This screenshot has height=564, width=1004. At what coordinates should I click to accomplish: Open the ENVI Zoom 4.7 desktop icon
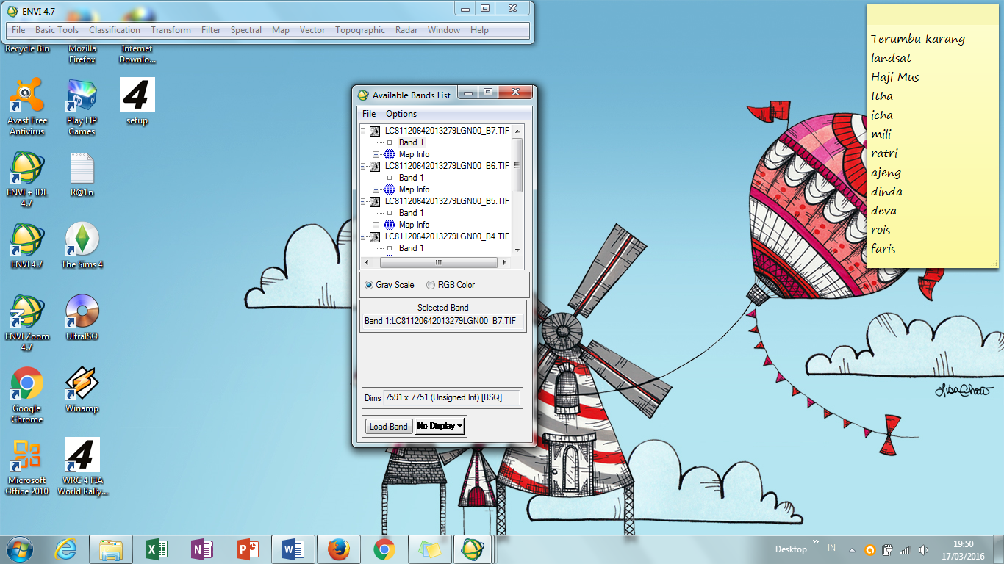27,323
